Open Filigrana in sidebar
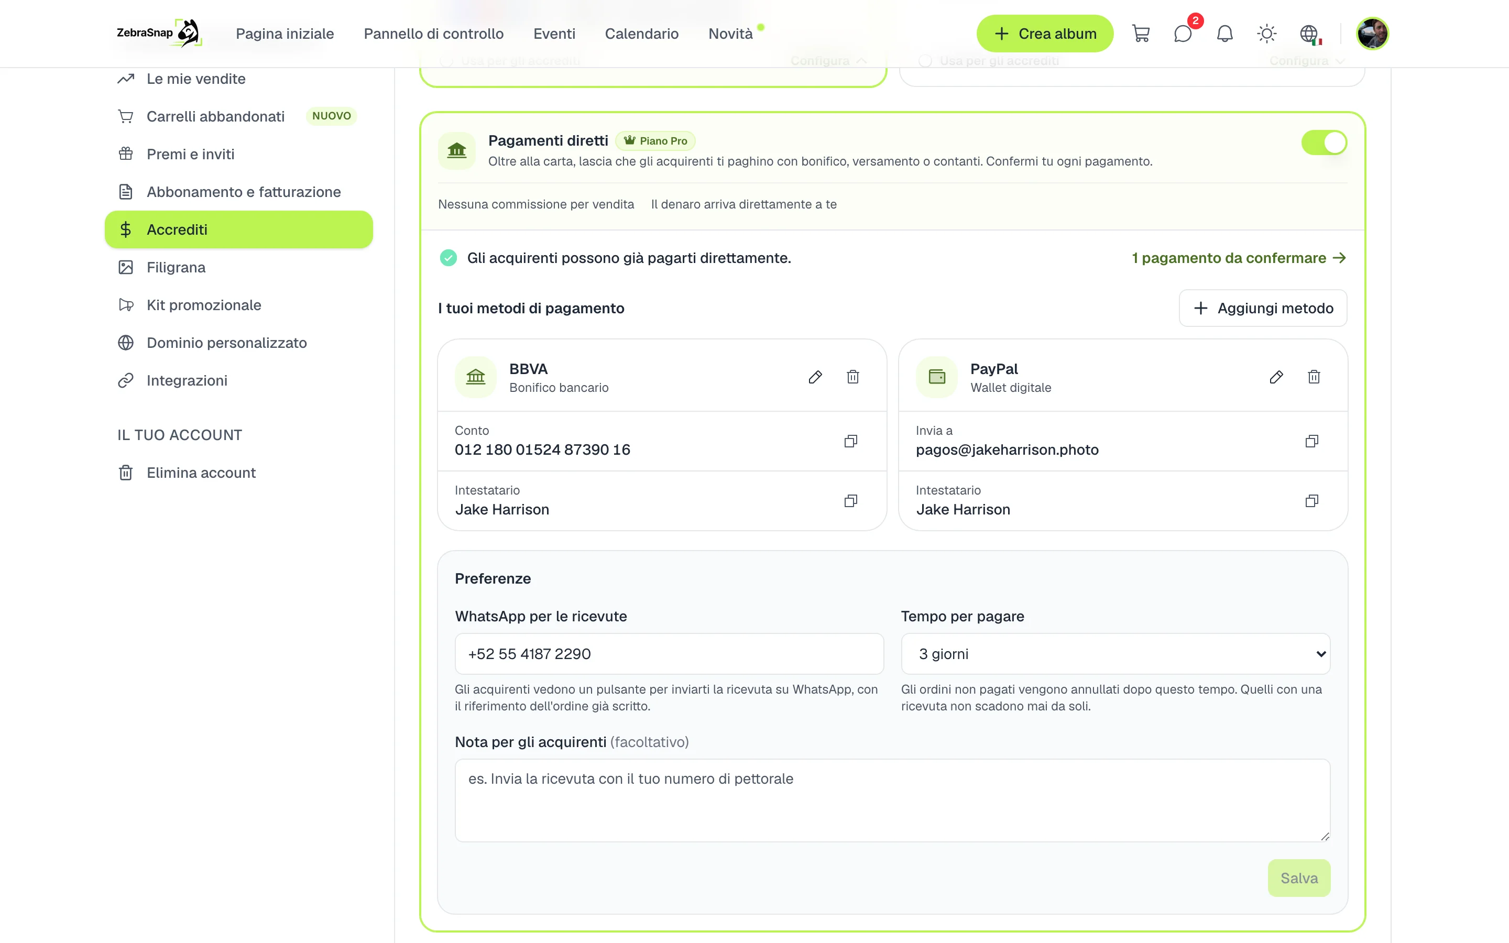This screenshot has width=1509, height=943. 239,268
